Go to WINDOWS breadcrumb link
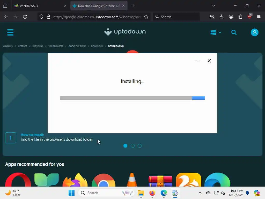The height and width of the screenshot is (199, 265). [x=8, y=46]
